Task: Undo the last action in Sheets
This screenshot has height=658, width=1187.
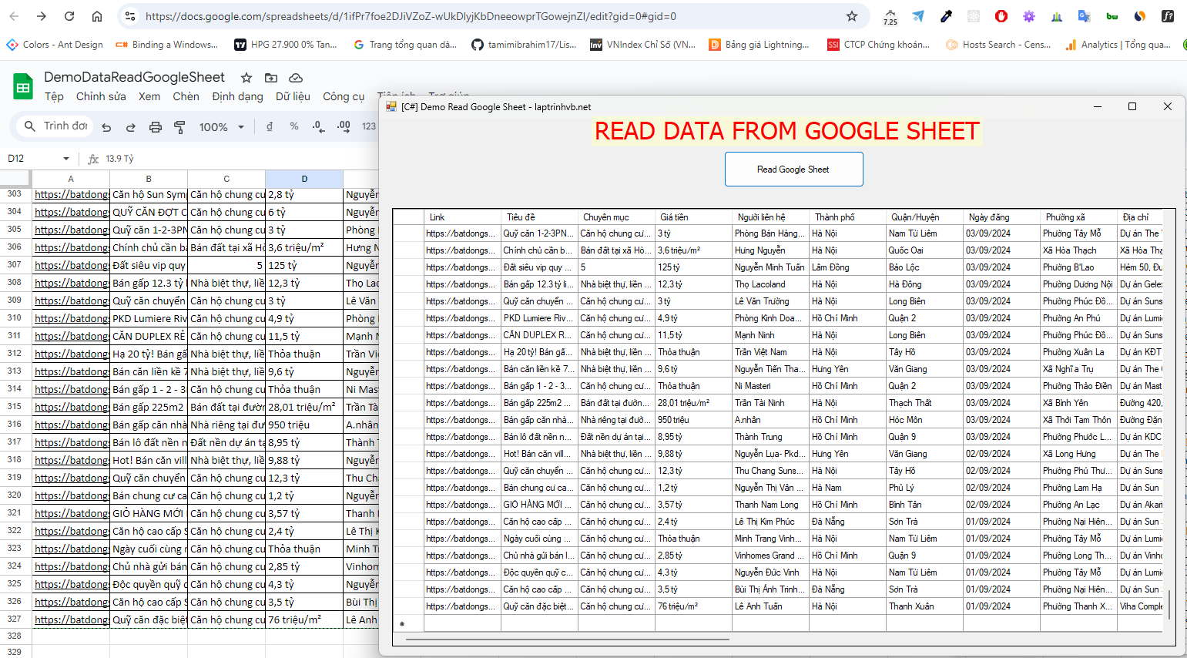Action: pos(106,127)
